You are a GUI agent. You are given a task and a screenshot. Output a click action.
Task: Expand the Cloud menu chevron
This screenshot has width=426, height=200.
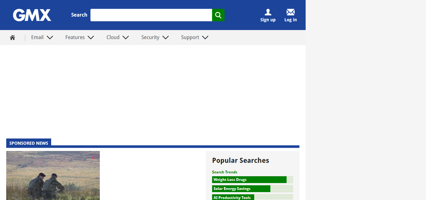click(126, 37)
